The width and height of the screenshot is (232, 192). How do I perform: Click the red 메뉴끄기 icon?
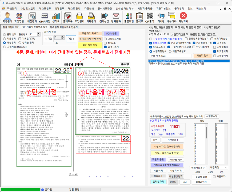183,17
